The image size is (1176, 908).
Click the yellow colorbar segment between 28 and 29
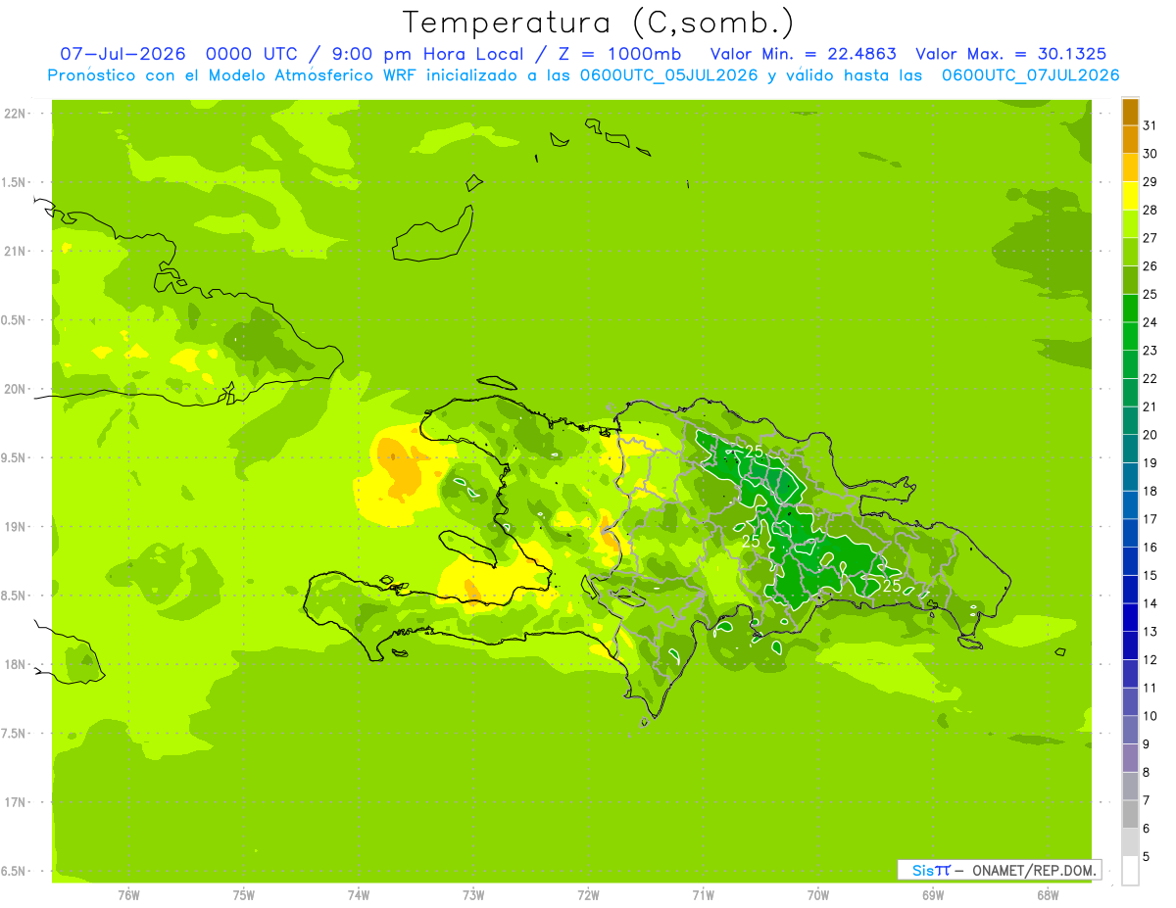coord(1130,195)
